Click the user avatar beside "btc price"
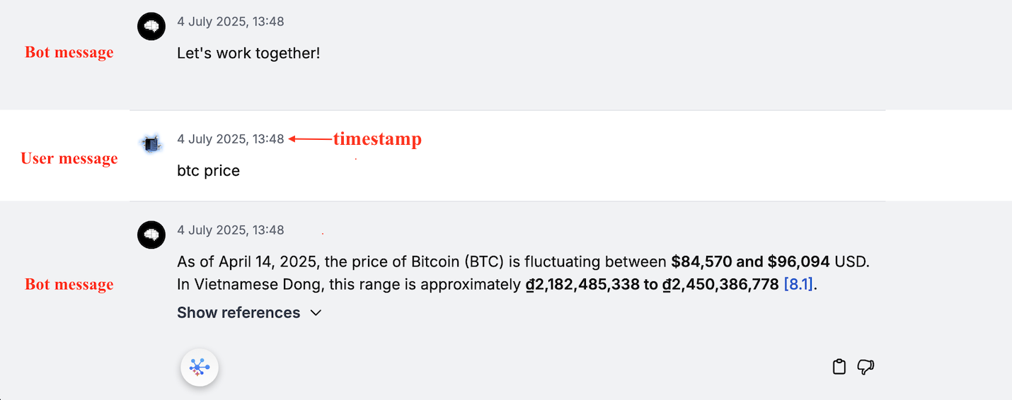The height and width of the screenshot is (400, 1012). coord(151,144)
